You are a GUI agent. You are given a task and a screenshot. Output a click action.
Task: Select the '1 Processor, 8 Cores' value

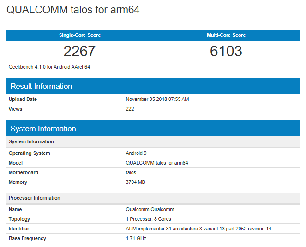148,219
